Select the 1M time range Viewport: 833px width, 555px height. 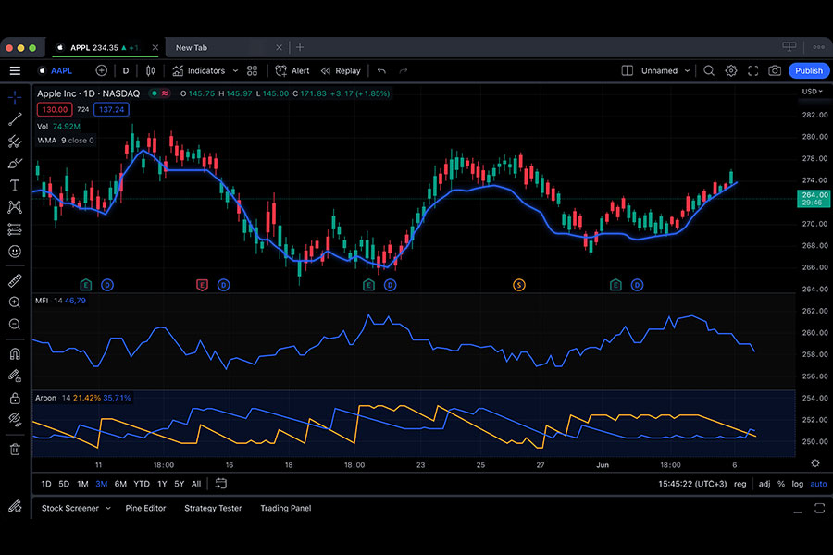(x=82, y=484)
